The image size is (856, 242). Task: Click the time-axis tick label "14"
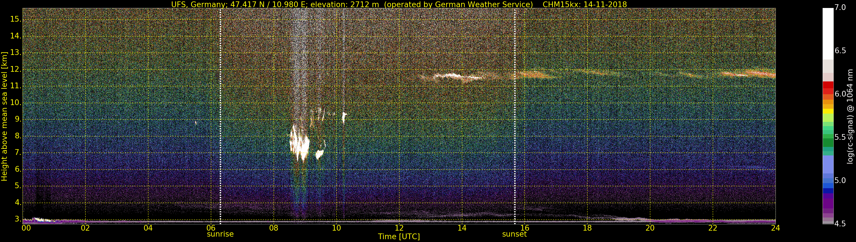click(462, 228)
